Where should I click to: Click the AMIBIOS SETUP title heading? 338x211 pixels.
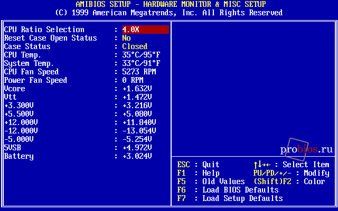171,4
